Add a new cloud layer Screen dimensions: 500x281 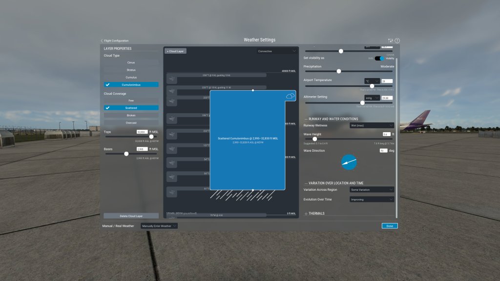tap(176, 51)
